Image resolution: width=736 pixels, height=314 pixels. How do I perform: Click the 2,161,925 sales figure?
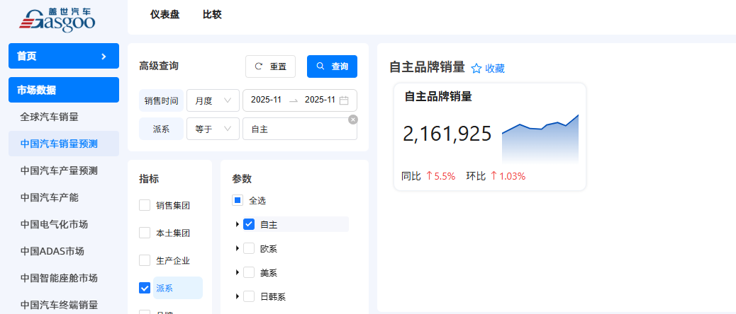pos(447,134)
